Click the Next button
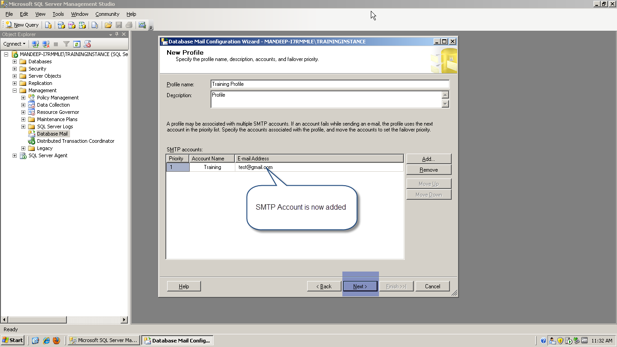617x347 pixels. (x=360, y=286)
